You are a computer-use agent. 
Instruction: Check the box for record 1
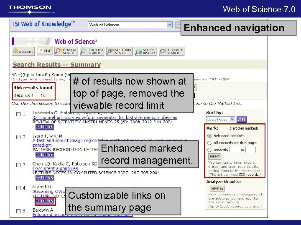click(x=18, y=114)
